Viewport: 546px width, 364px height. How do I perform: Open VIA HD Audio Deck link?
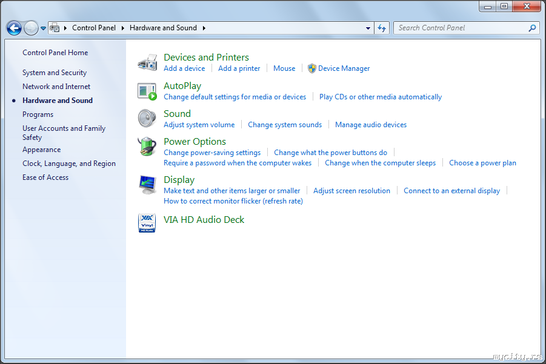tap(204, 220)
